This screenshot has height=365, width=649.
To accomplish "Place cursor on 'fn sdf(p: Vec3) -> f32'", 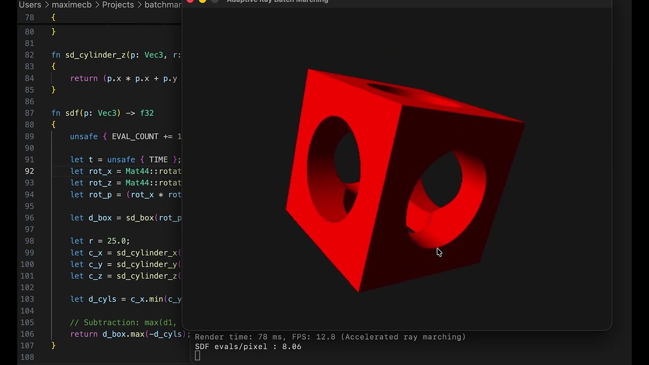I will tap(102, 113).
